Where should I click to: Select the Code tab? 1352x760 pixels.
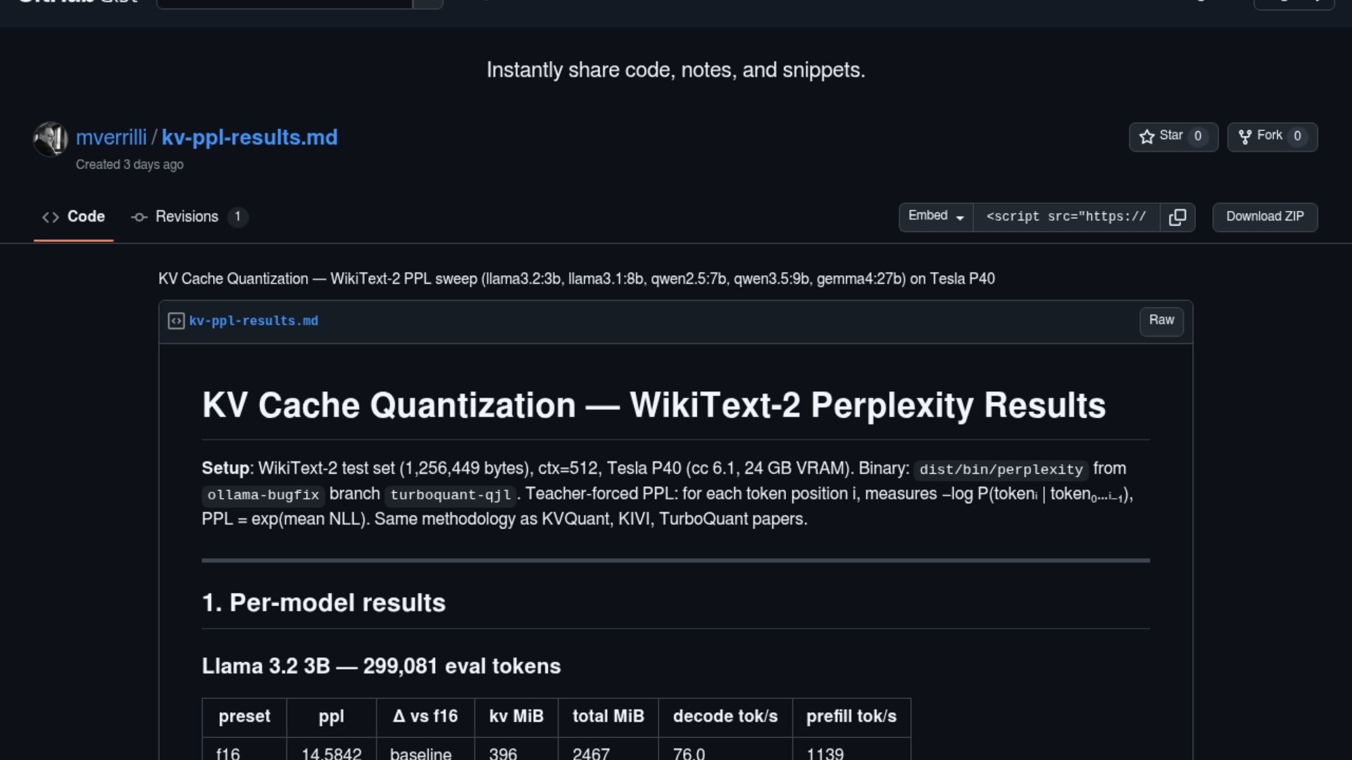tap(73, 217)
